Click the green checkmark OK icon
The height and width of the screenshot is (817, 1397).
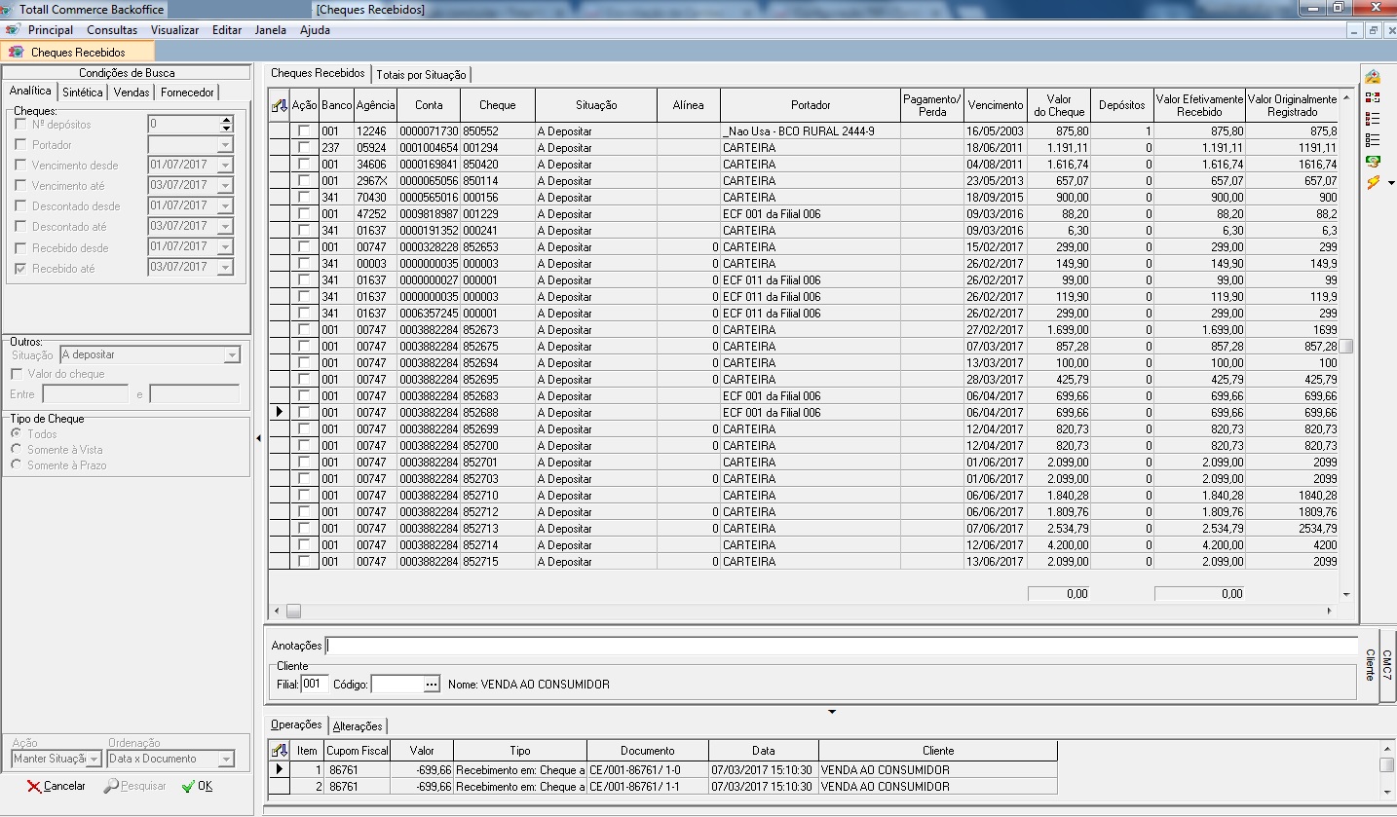point(188,786)
